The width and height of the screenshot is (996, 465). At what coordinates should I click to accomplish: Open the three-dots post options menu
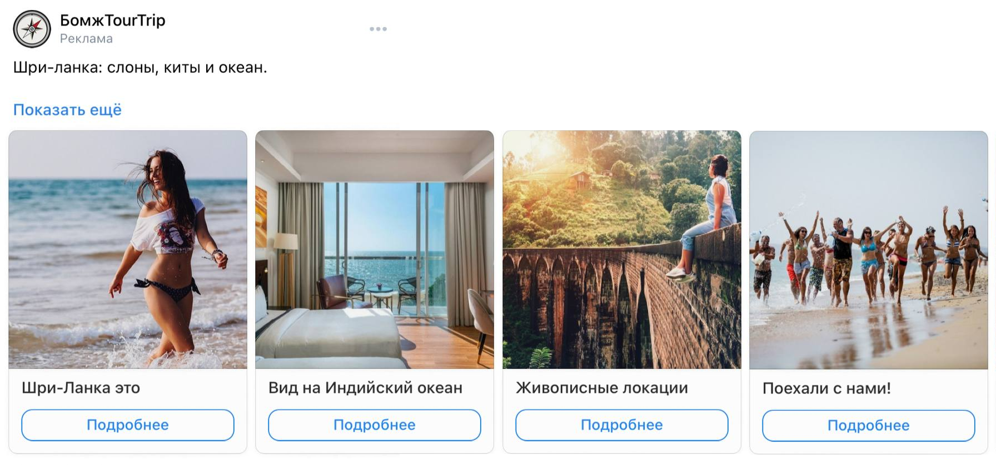coord(378,29)
